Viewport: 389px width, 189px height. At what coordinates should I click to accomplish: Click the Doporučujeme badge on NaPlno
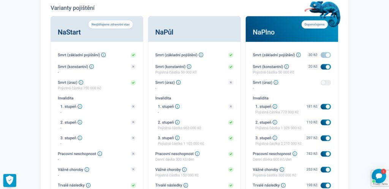315,25
